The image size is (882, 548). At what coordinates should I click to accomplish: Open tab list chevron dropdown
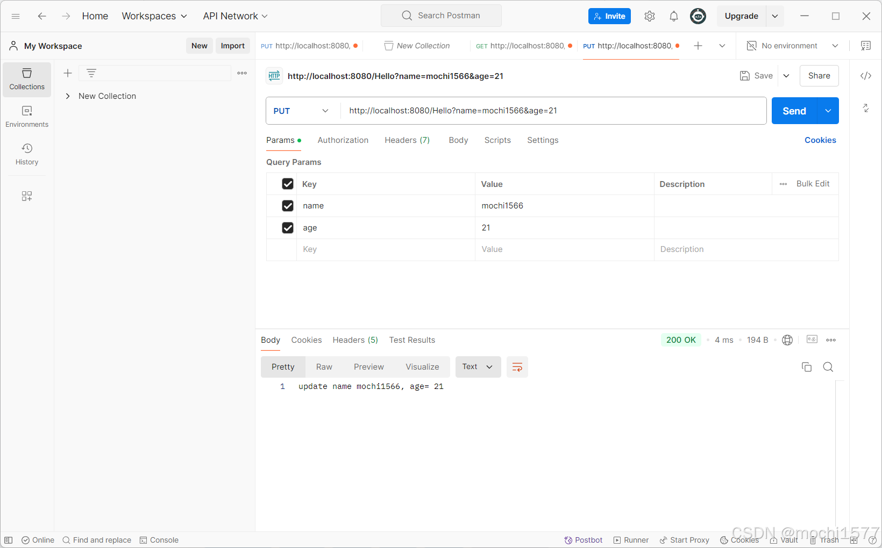pyautogui.click(x=722, y=46)
